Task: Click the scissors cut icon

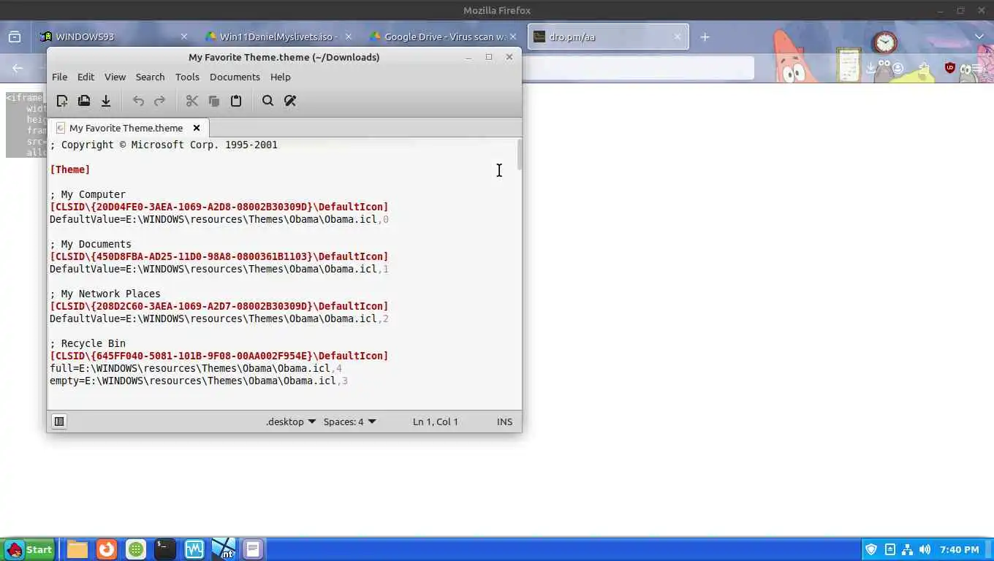Action: tap(192, 101)
